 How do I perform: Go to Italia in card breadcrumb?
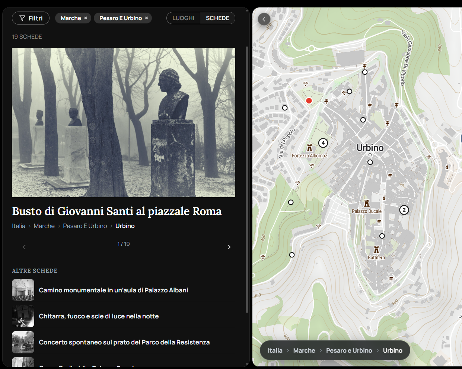click(19, 226)
